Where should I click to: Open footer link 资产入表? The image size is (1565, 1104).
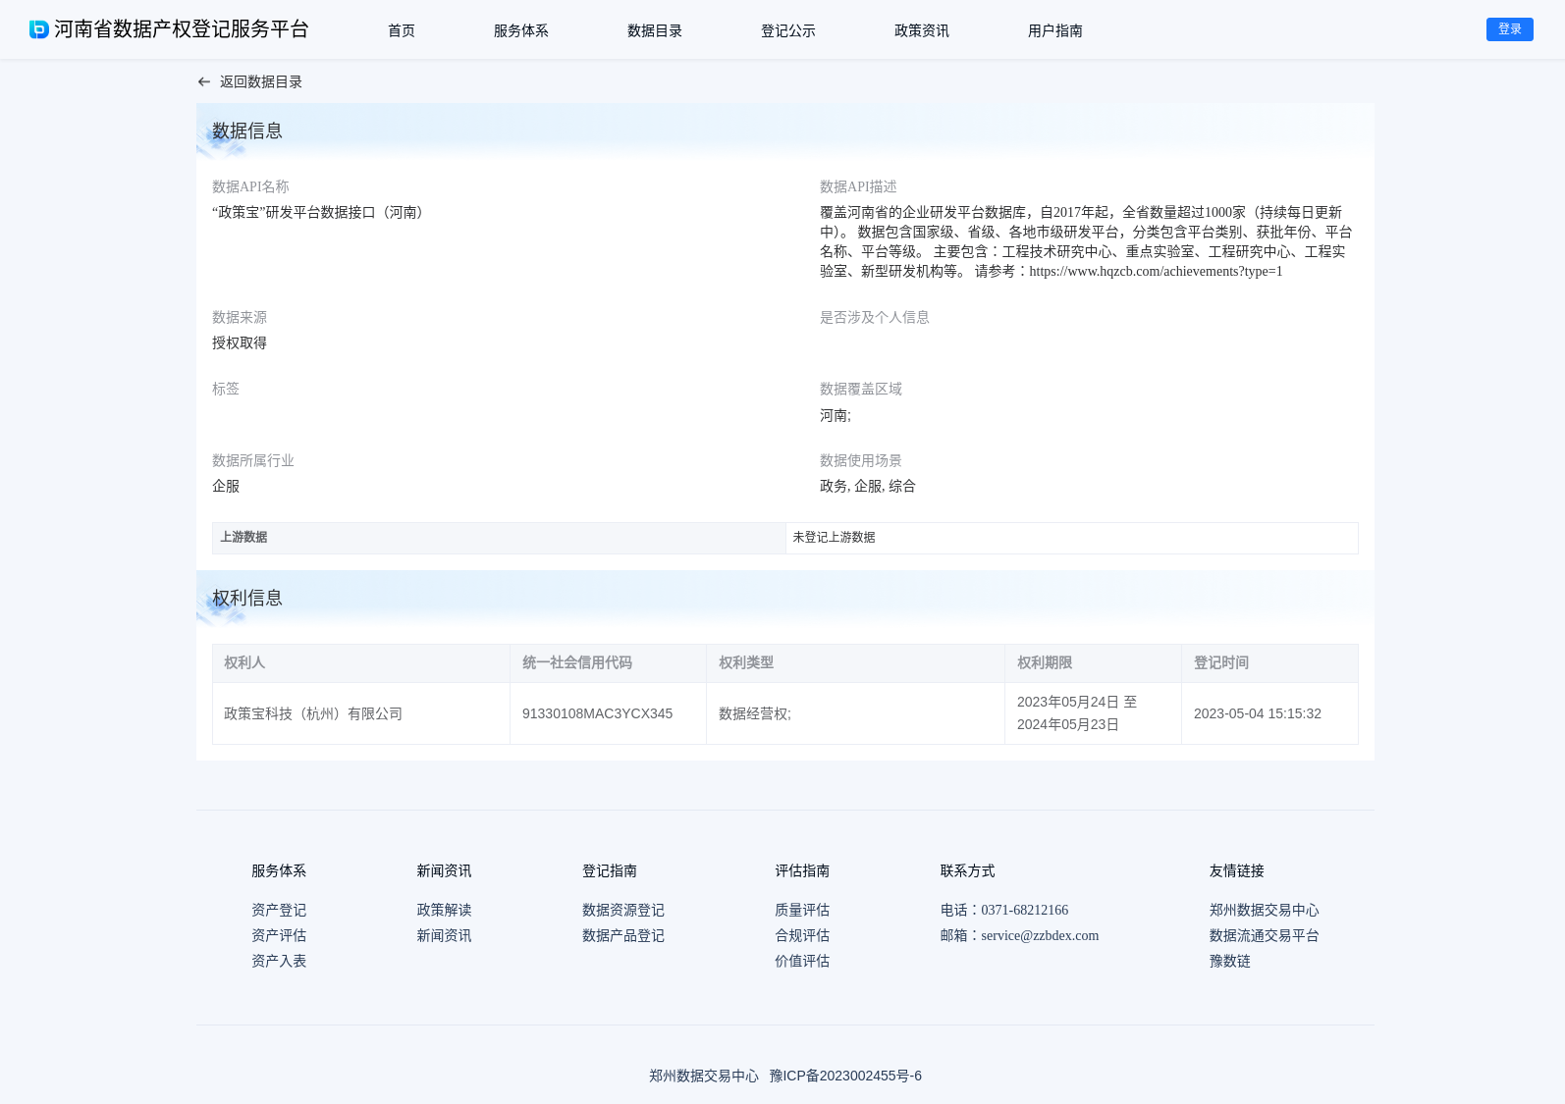pyautogui.click(x=279, y=962)
